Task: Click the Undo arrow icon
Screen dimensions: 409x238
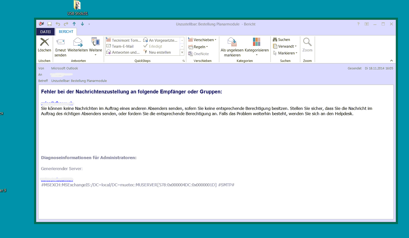Action: (x=58, y=24)
